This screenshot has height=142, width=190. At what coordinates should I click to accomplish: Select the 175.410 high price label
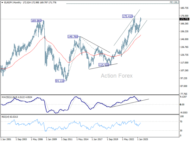click(128, 16)
